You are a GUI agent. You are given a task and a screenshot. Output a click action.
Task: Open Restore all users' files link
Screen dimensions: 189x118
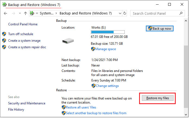[x=81, y=107]
